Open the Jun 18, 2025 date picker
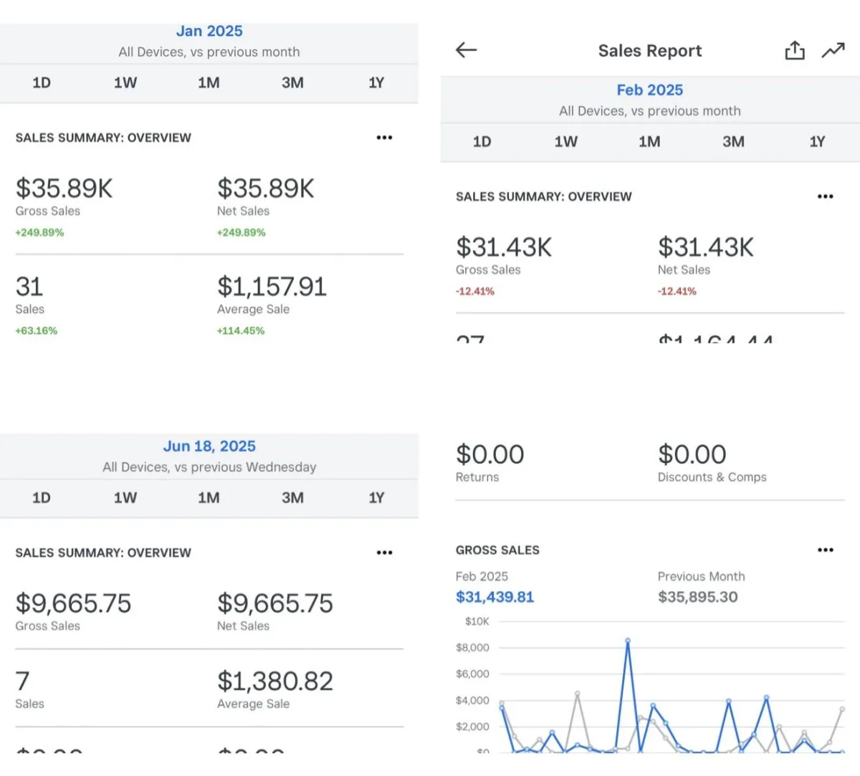This screenshot has width=860, height=776. (209, 446)
